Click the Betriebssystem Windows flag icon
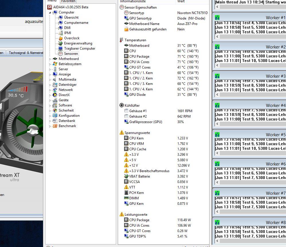Screen dimensions: 286x247 (55, 64)
